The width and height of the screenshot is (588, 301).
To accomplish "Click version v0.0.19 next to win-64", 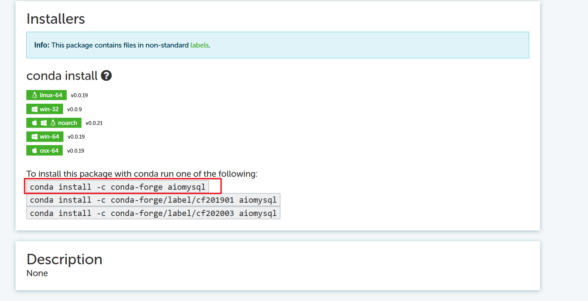I will point(76,137).
